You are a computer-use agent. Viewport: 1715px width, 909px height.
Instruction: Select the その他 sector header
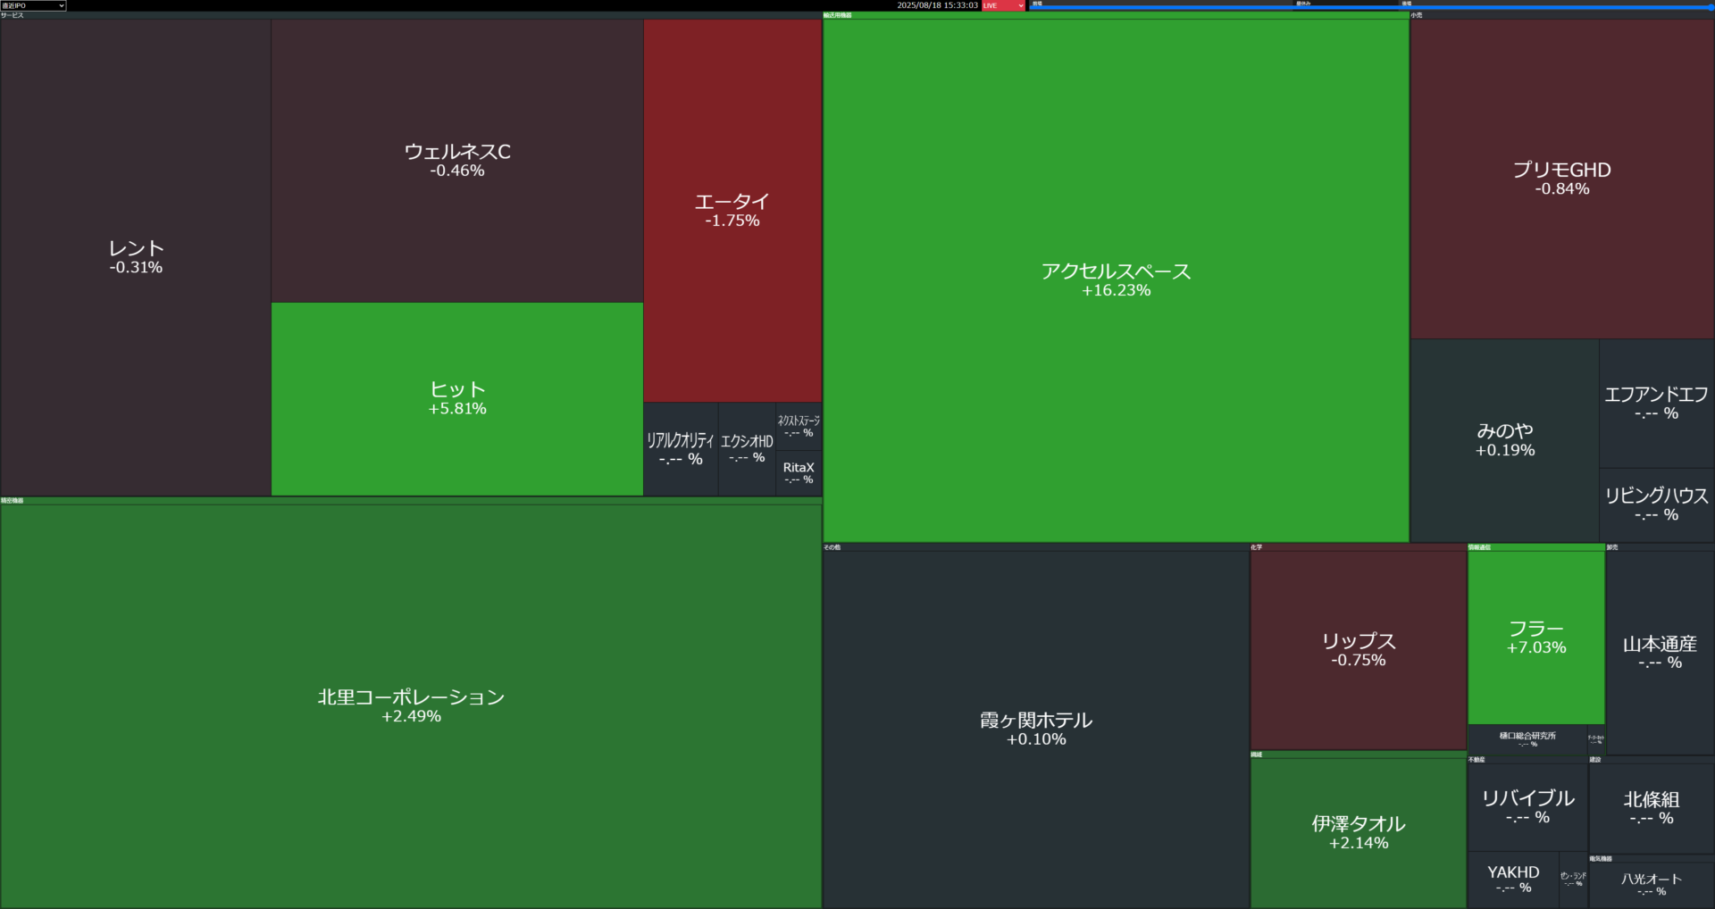coord(1036,547)
